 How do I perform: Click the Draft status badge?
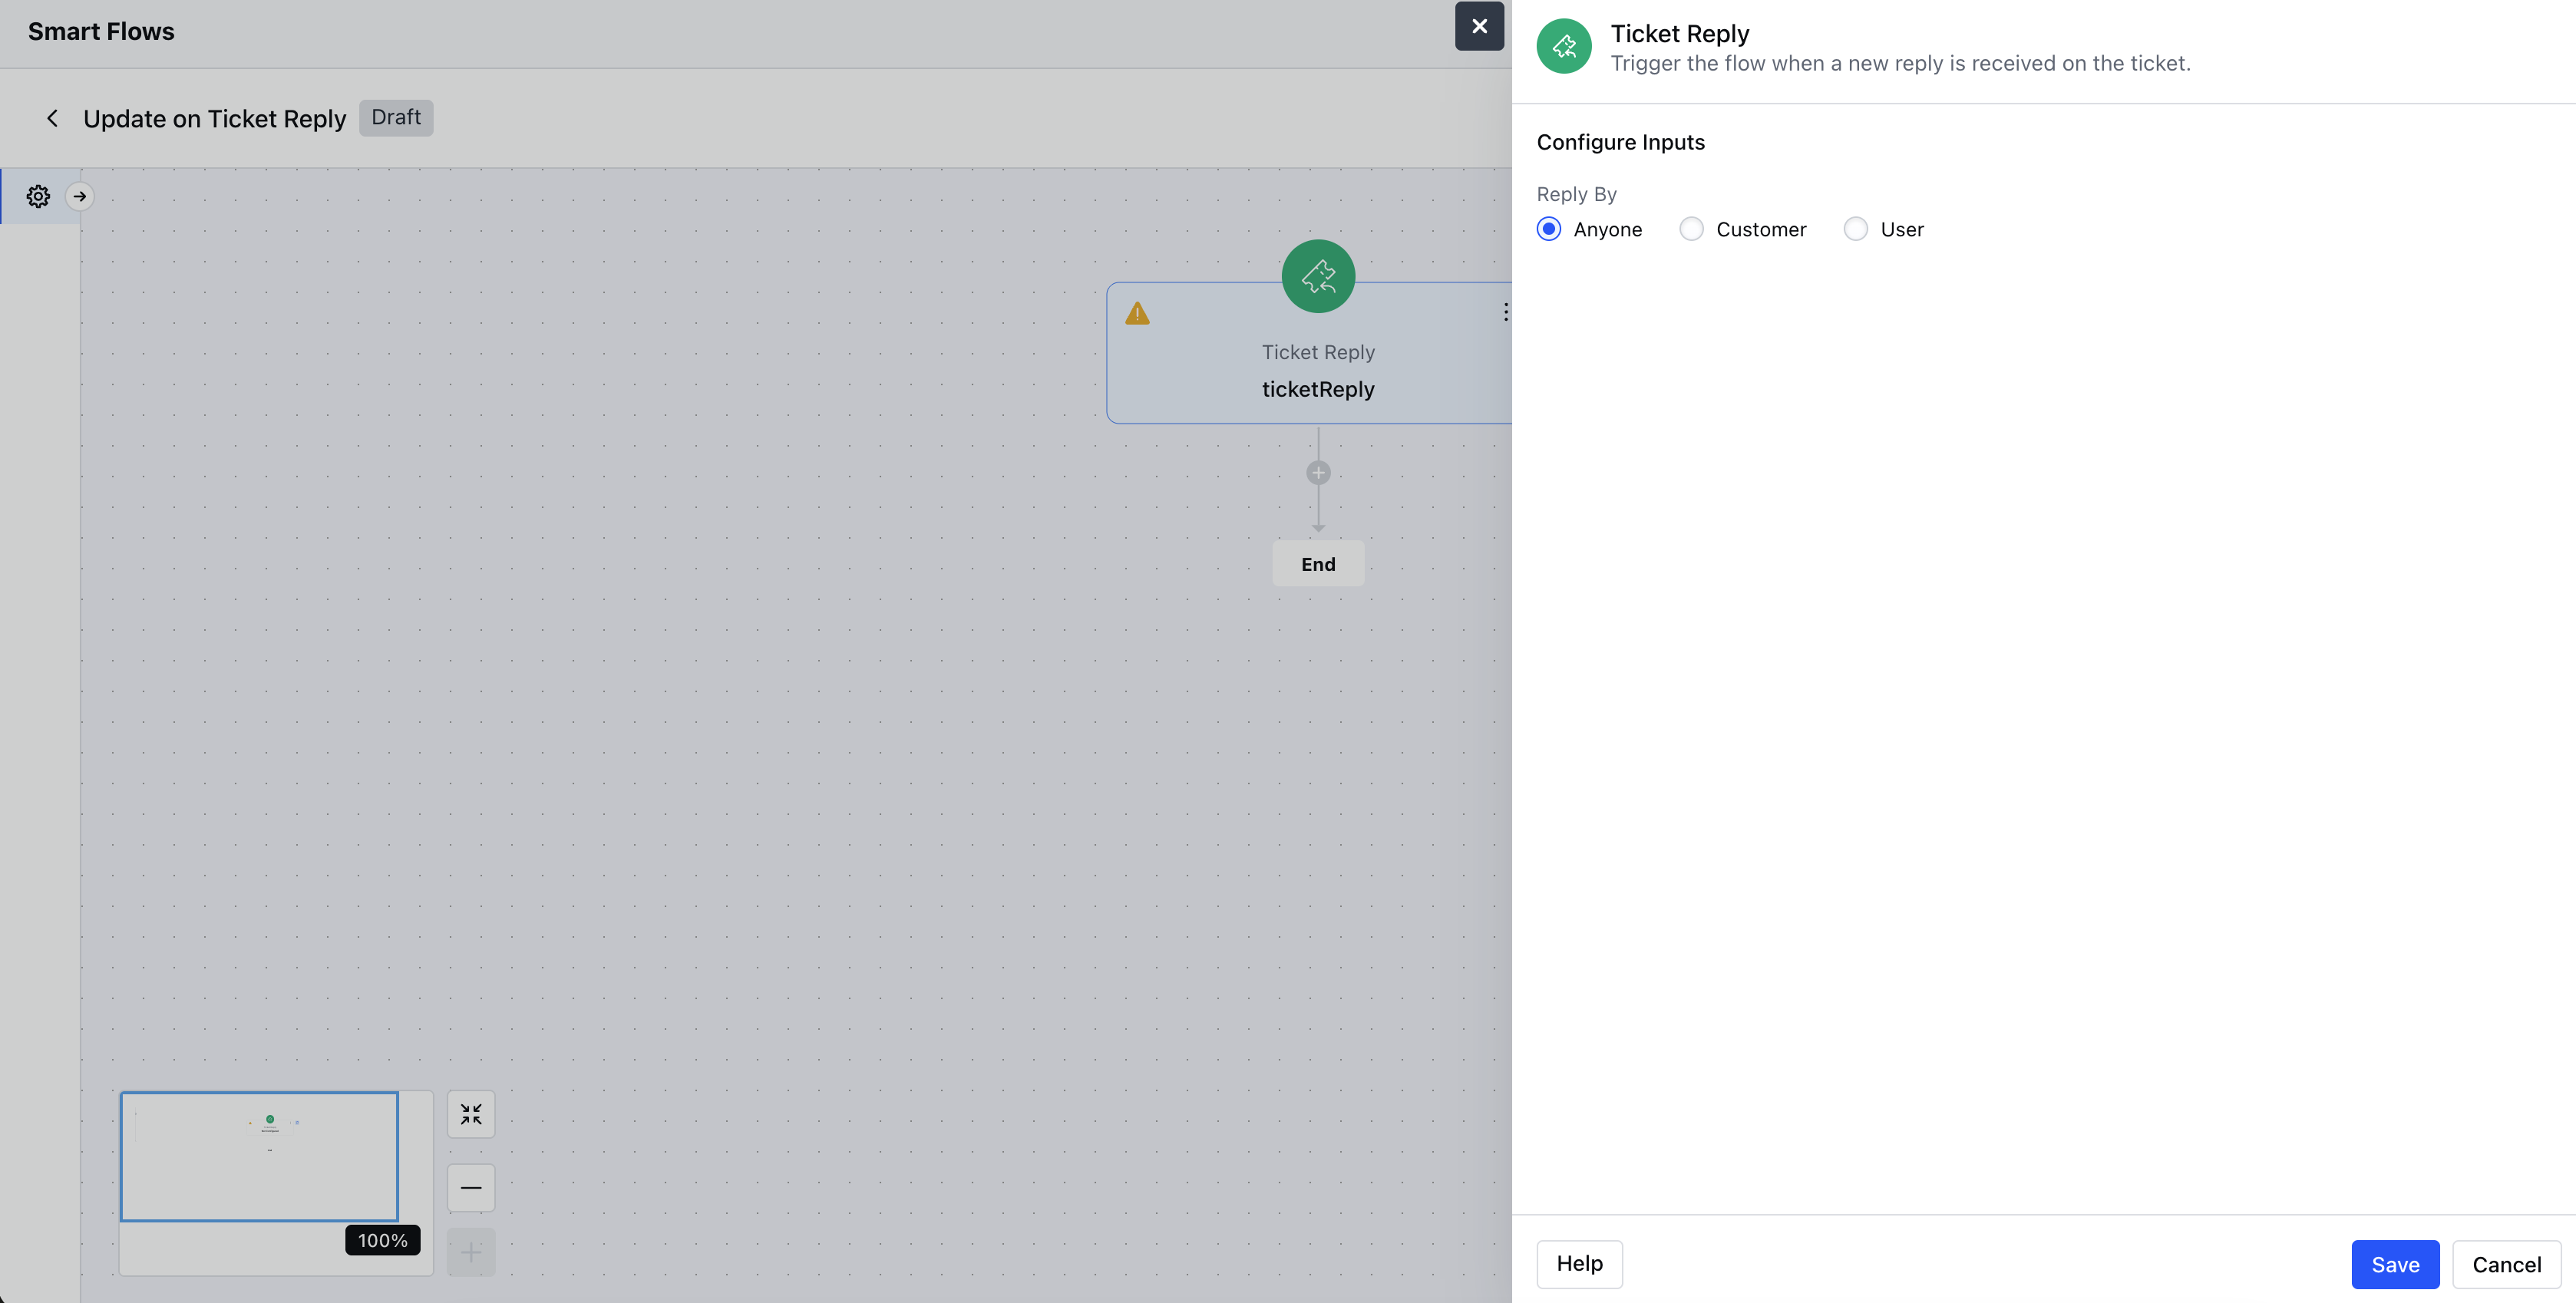[396, 117]
